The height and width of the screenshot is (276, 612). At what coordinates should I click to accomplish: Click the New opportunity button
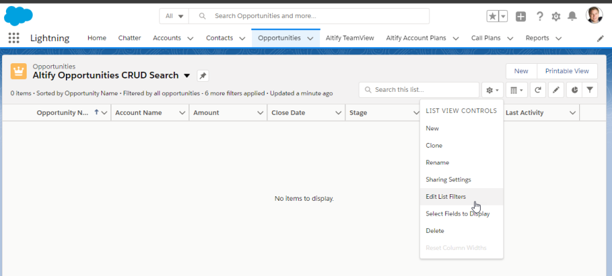(x=521, y=71)
